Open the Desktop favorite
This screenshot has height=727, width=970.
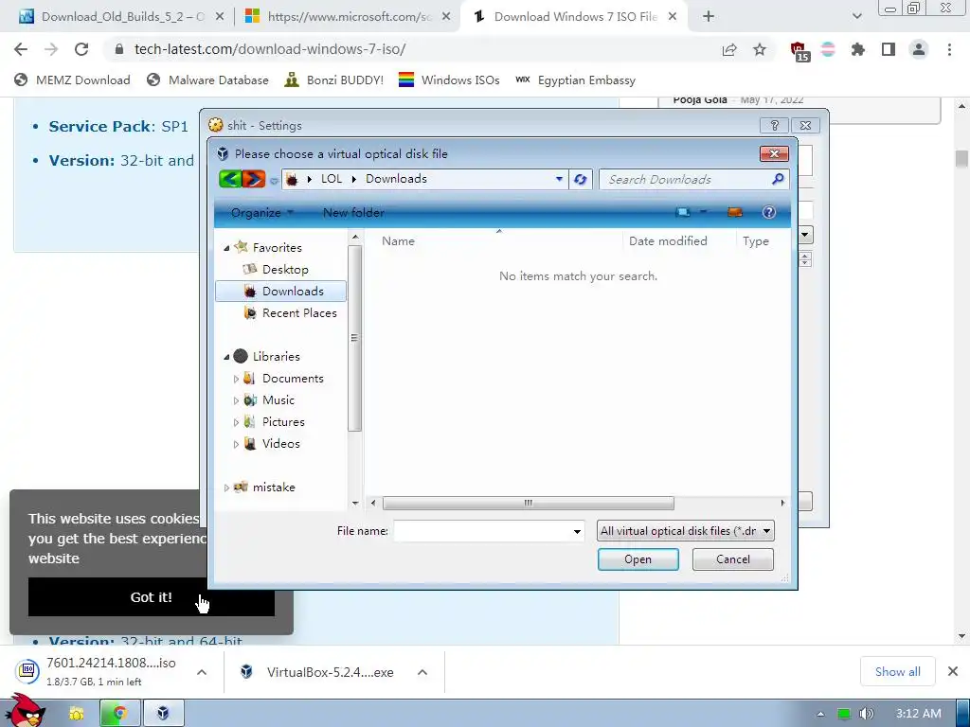pos(285,270)
